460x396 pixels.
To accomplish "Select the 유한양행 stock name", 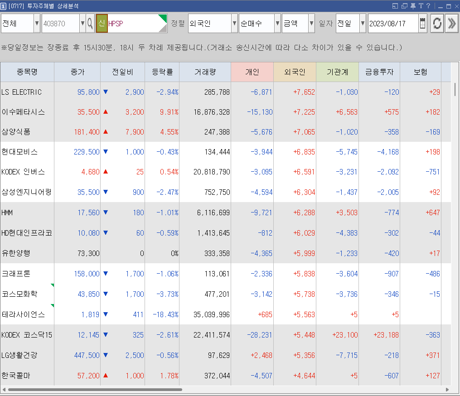I will click(x=16, y=253).
